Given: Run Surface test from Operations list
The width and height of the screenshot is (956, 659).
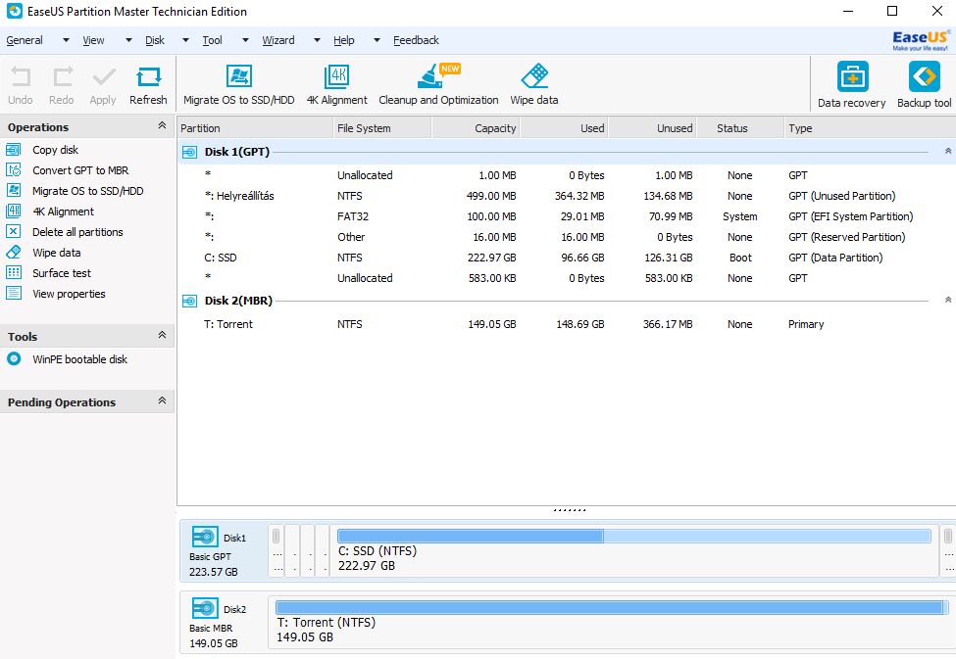Looking at the screenshot, I should (62, 273).
